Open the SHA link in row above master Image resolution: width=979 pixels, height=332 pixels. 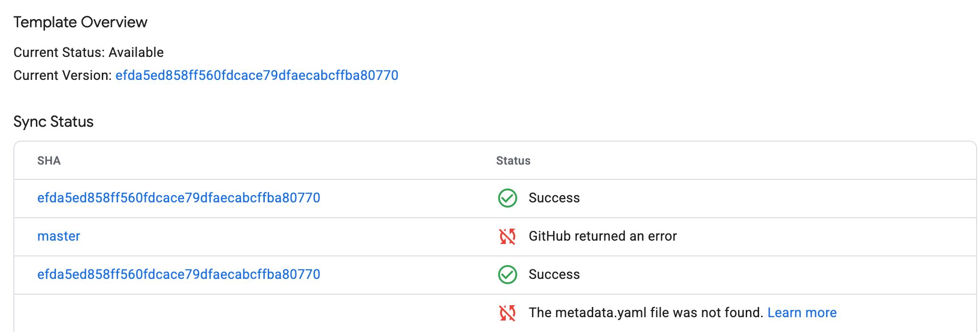[x=179, y=198]
